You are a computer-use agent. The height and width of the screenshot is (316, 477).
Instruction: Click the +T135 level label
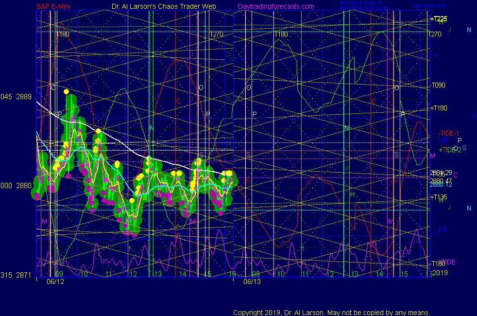pyautogui.click(x=438, y=197)
